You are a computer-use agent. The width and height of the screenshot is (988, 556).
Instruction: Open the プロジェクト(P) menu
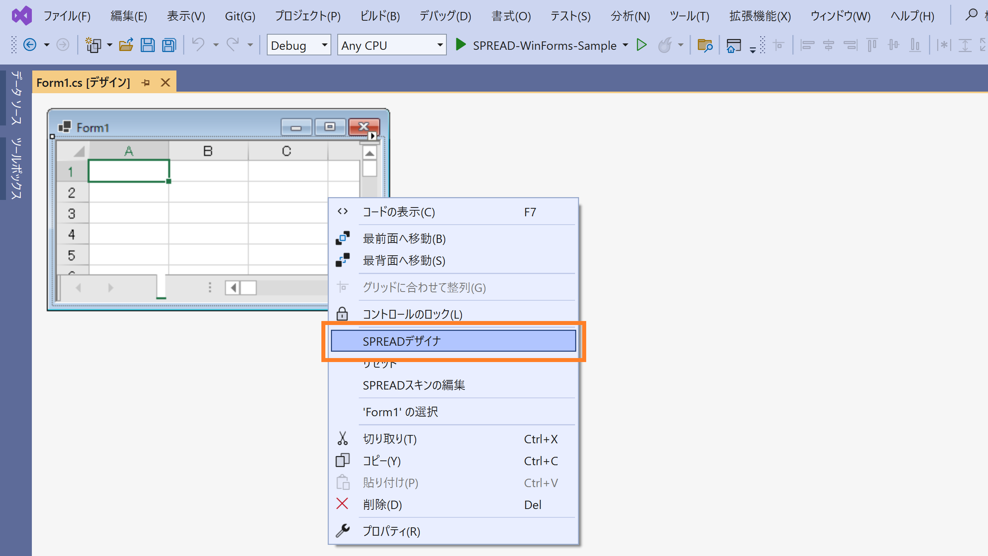(308, 16)
